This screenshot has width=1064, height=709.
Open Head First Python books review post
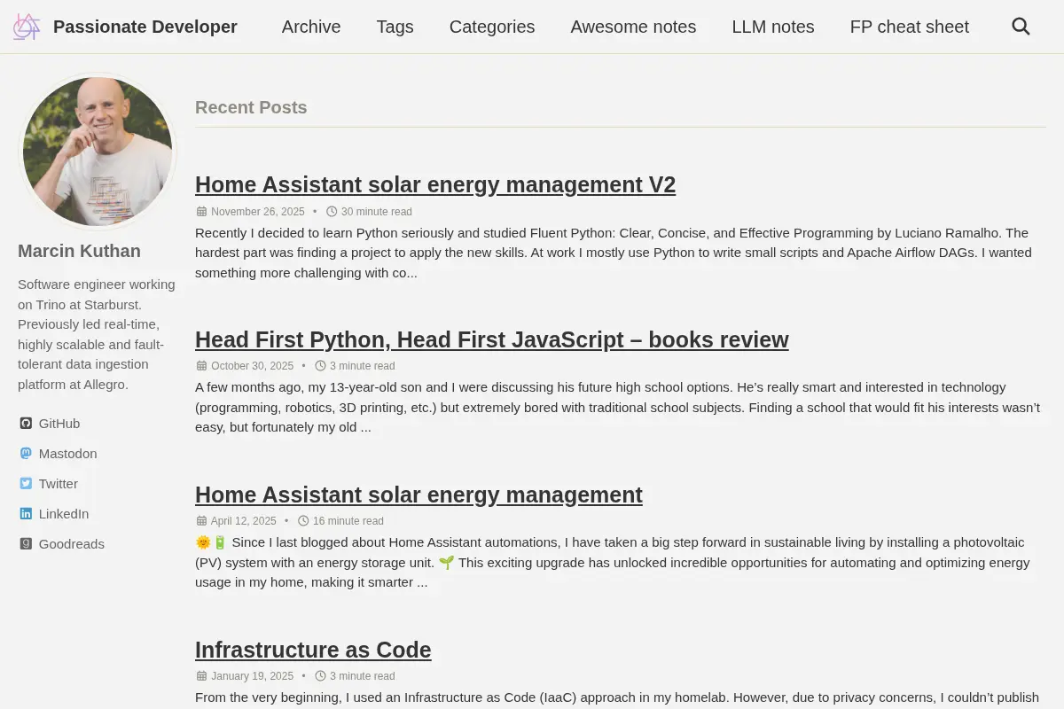(491, 339)
